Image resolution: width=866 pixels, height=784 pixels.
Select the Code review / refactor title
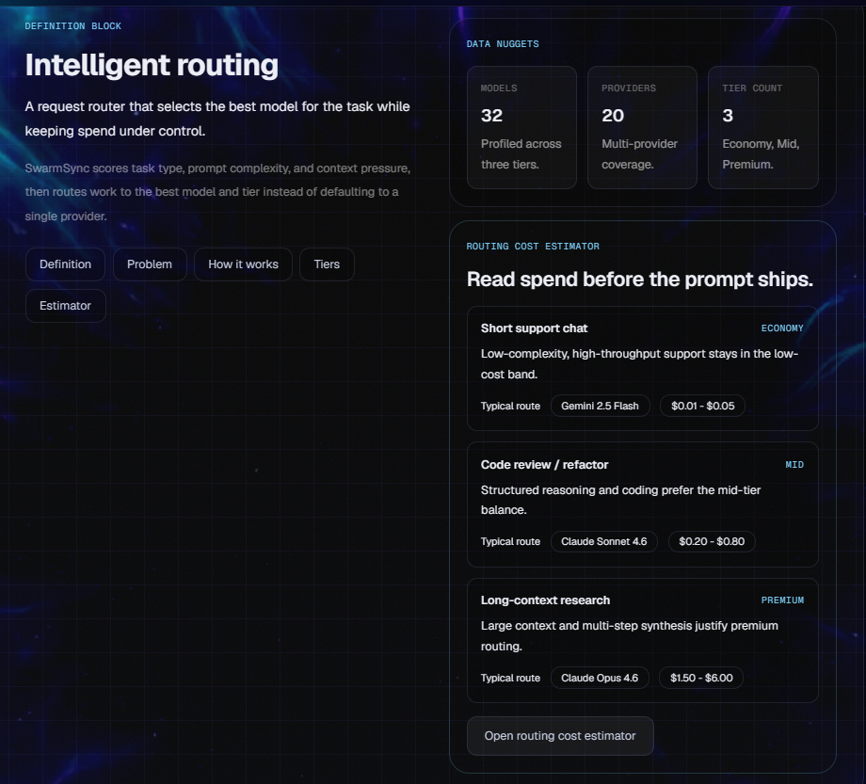(x=545, y=465)
